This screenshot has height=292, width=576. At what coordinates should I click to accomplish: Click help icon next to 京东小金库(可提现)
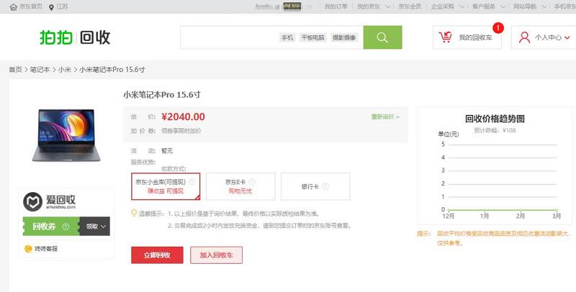pos(192,182)
